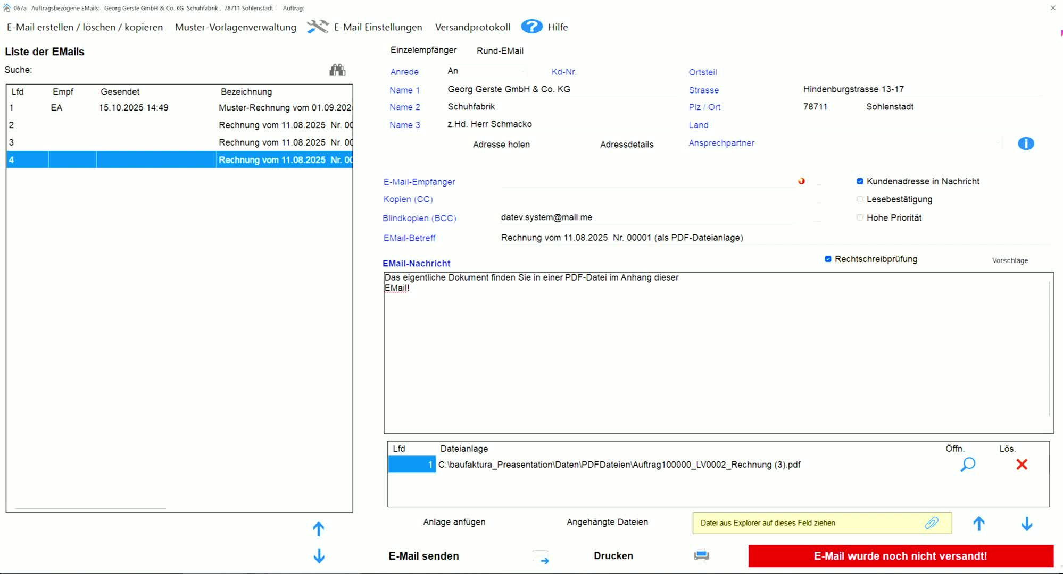Open attachment with the magnifier icon
Viewport: 1063px width, 574px height.
point(968,465)
